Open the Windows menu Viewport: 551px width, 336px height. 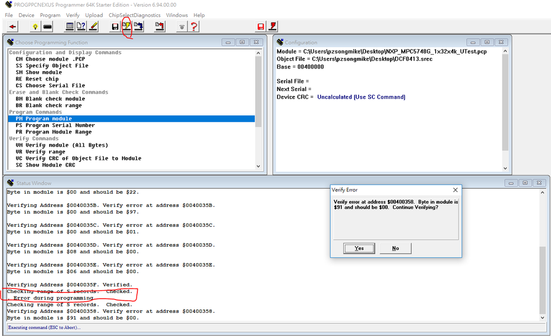tap(176, 15)
